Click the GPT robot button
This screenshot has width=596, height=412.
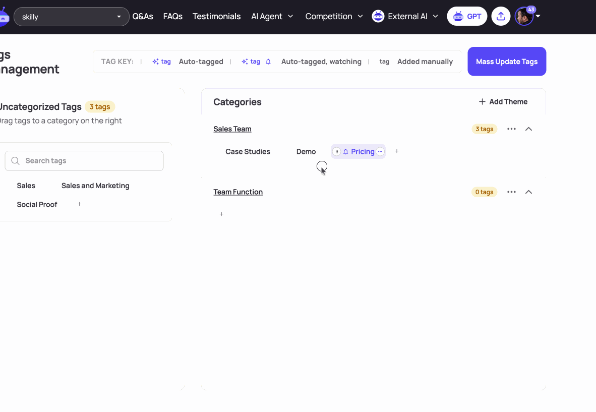[467, 16]
